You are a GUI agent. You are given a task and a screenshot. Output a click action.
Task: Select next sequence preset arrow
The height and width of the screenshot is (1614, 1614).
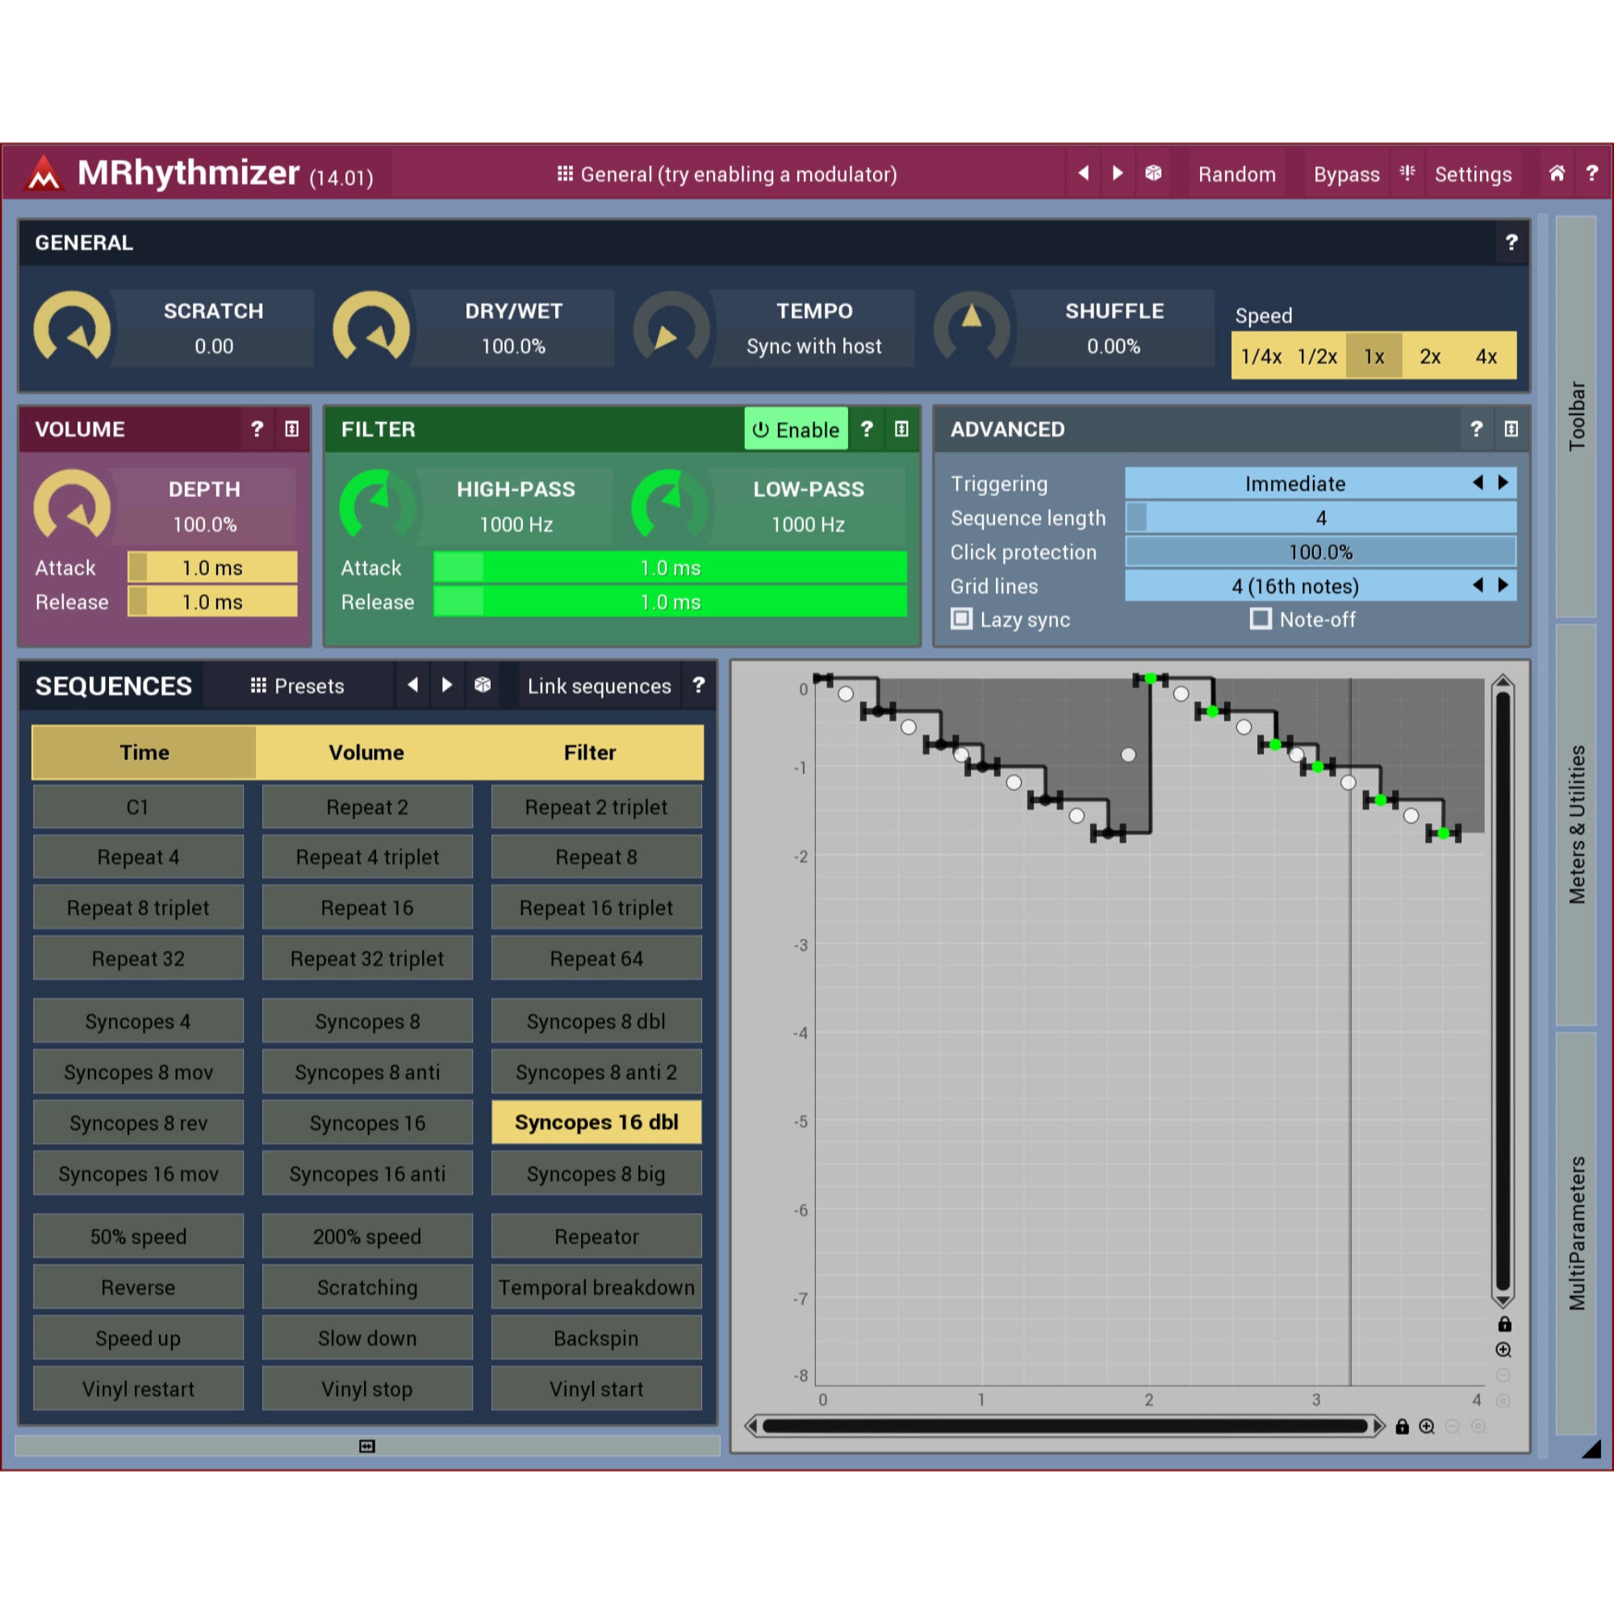[x=447, y=685]
